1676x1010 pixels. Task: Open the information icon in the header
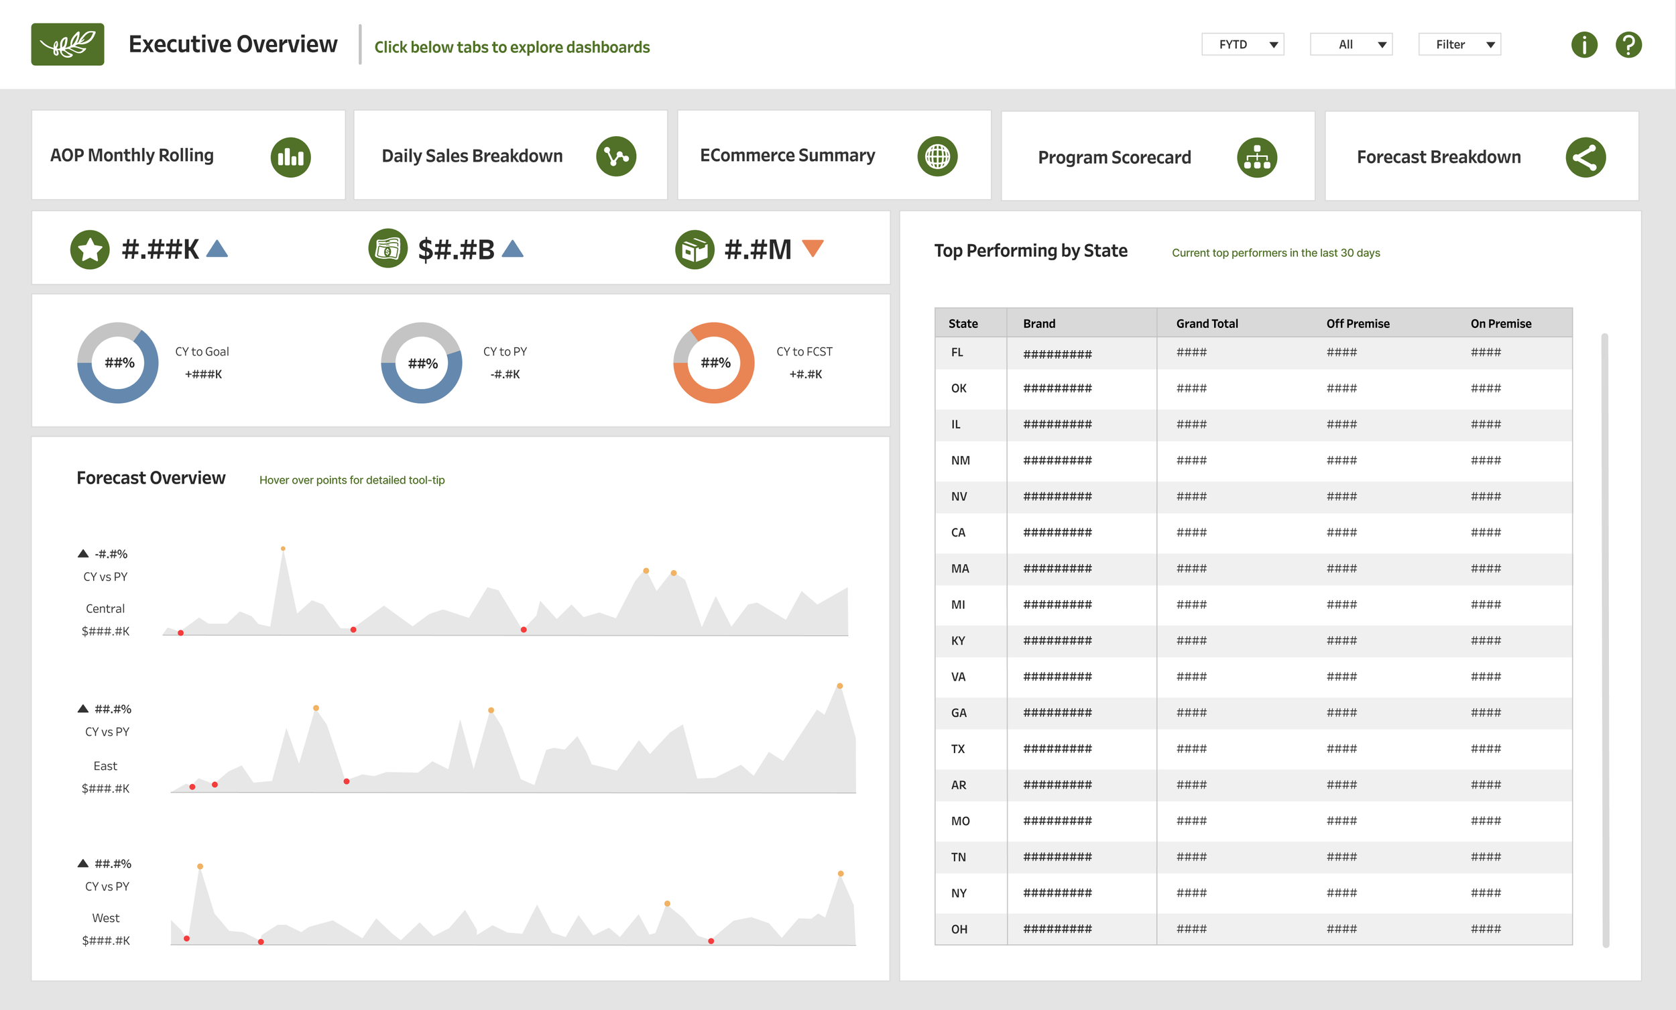(1584, 44)
